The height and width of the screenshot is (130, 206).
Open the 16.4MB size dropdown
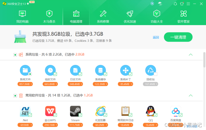[x=151, y=125]
